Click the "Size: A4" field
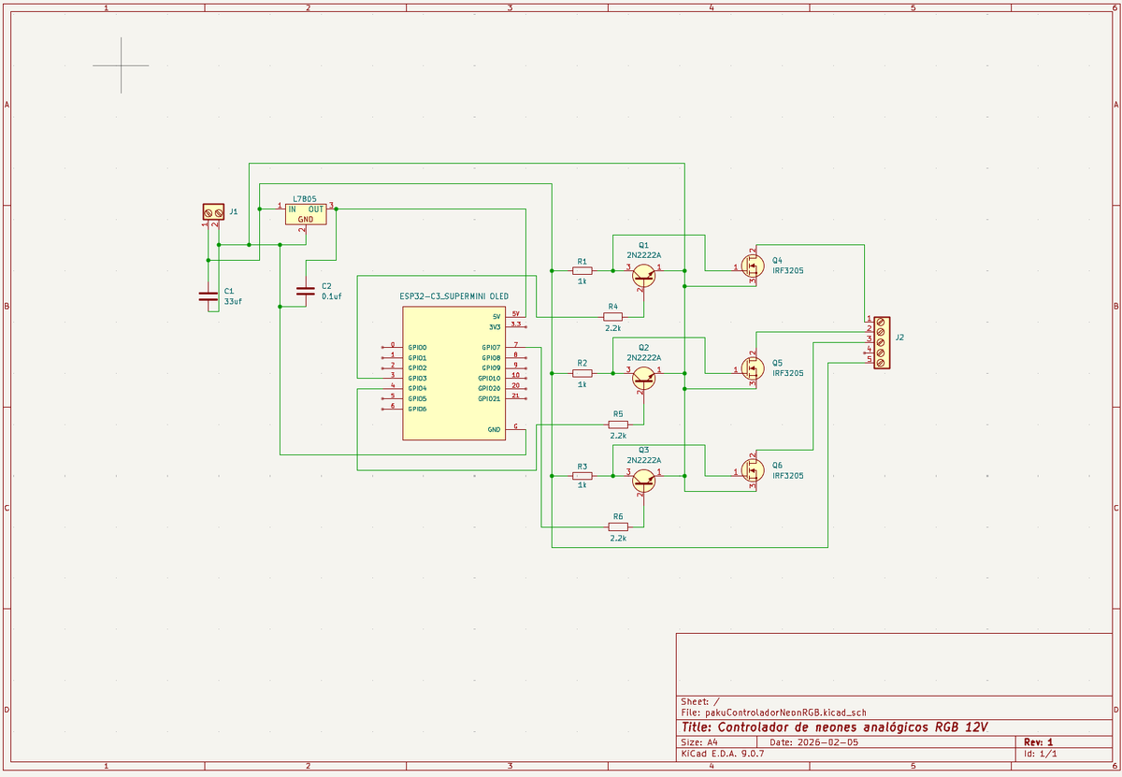This screenshot has width=1122, height=777. pyautogui.click(x=699, y=742)
